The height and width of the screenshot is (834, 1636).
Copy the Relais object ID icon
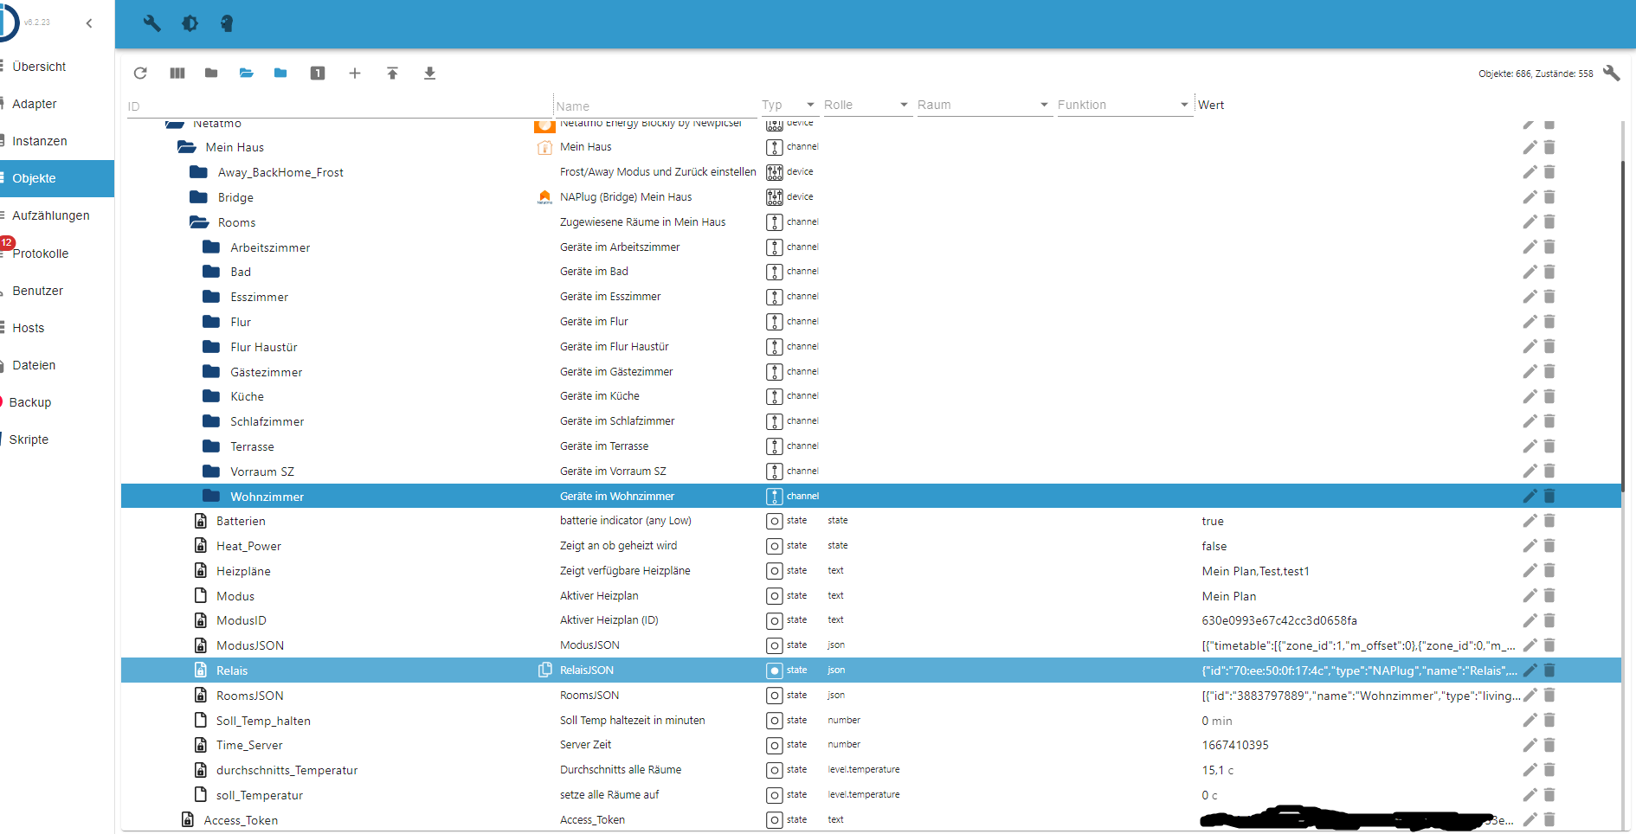[545, 670]
